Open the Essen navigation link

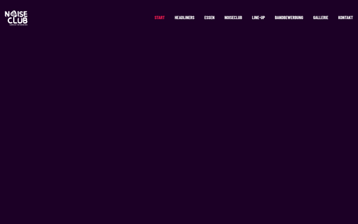(x=209, y=17)
